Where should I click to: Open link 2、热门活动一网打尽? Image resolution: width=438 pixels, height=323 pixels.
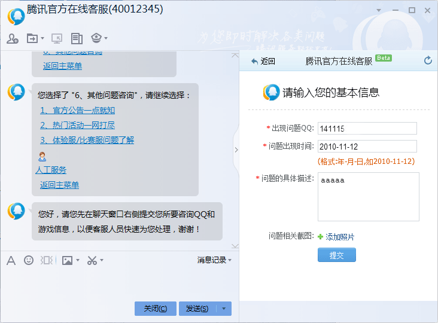coord(77,125)
